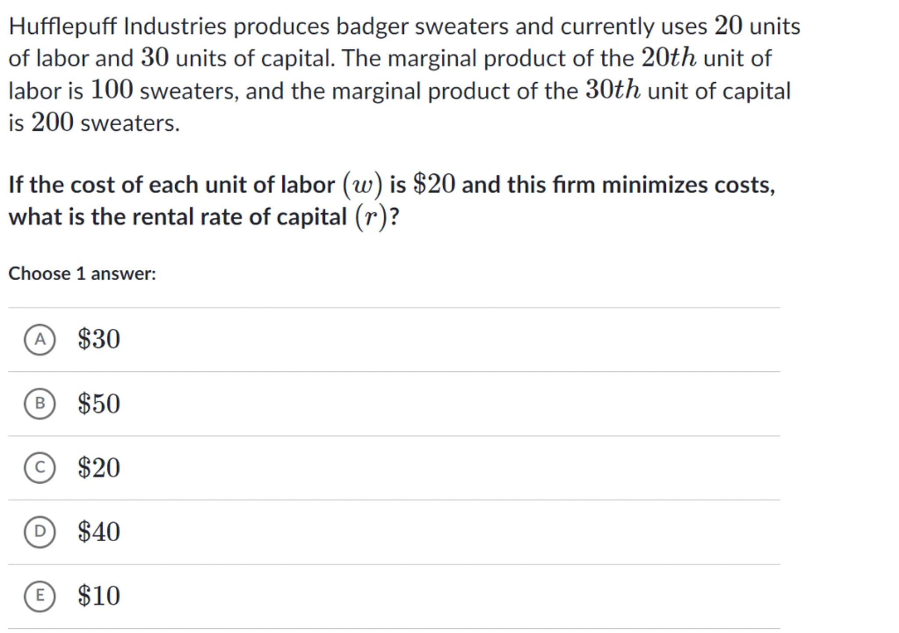This screenshot has width=899, height=633.
Task: Click the "30th" math expression
Action: [613, 90]
